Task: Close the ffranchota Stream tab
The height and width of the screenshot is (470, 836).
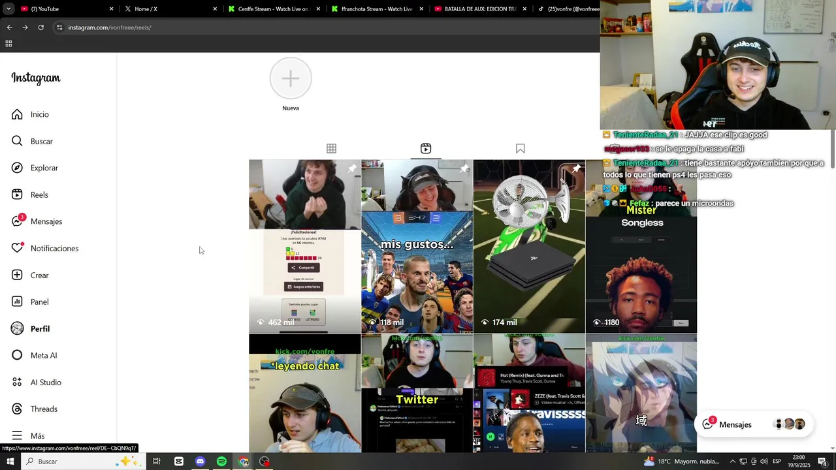Action: [x=421, y=9]
